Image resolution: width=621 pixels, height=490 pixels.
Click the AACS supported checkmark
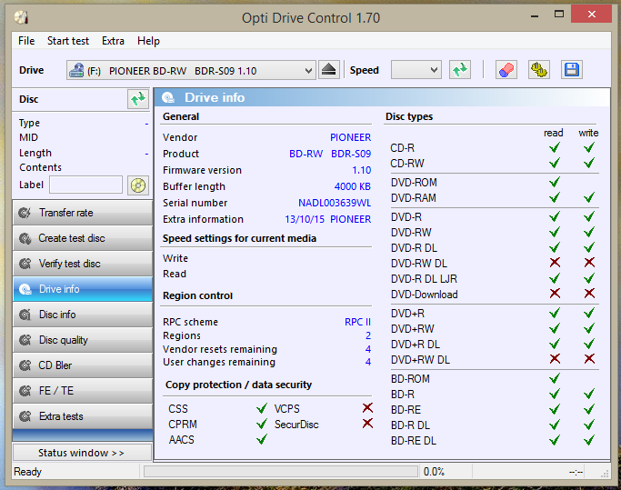click(261, 439)
